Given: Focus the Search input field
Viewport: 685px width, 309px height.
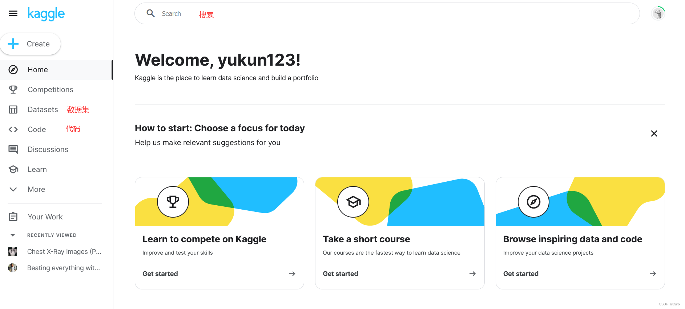Looking at the screenshot, I should [x=387, y=13].
